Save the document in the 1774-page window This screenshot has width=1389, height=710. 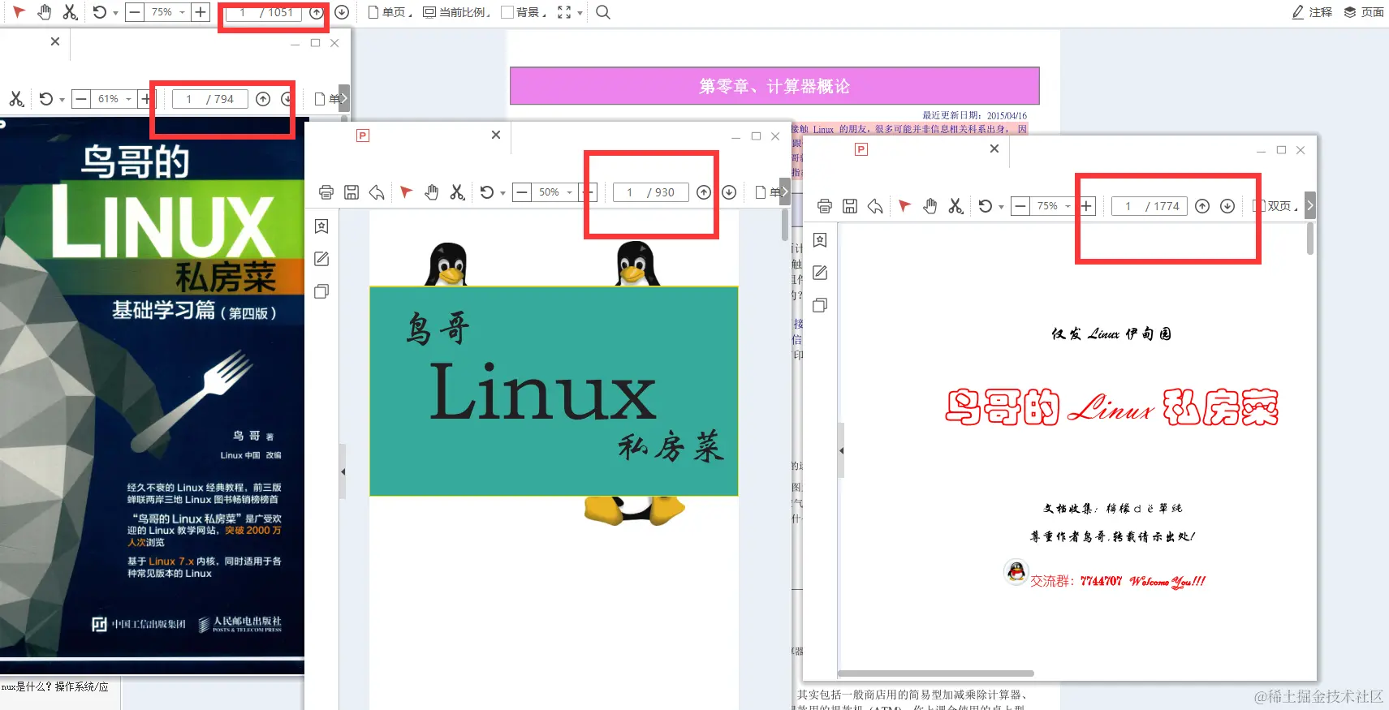tap(850, 206)
